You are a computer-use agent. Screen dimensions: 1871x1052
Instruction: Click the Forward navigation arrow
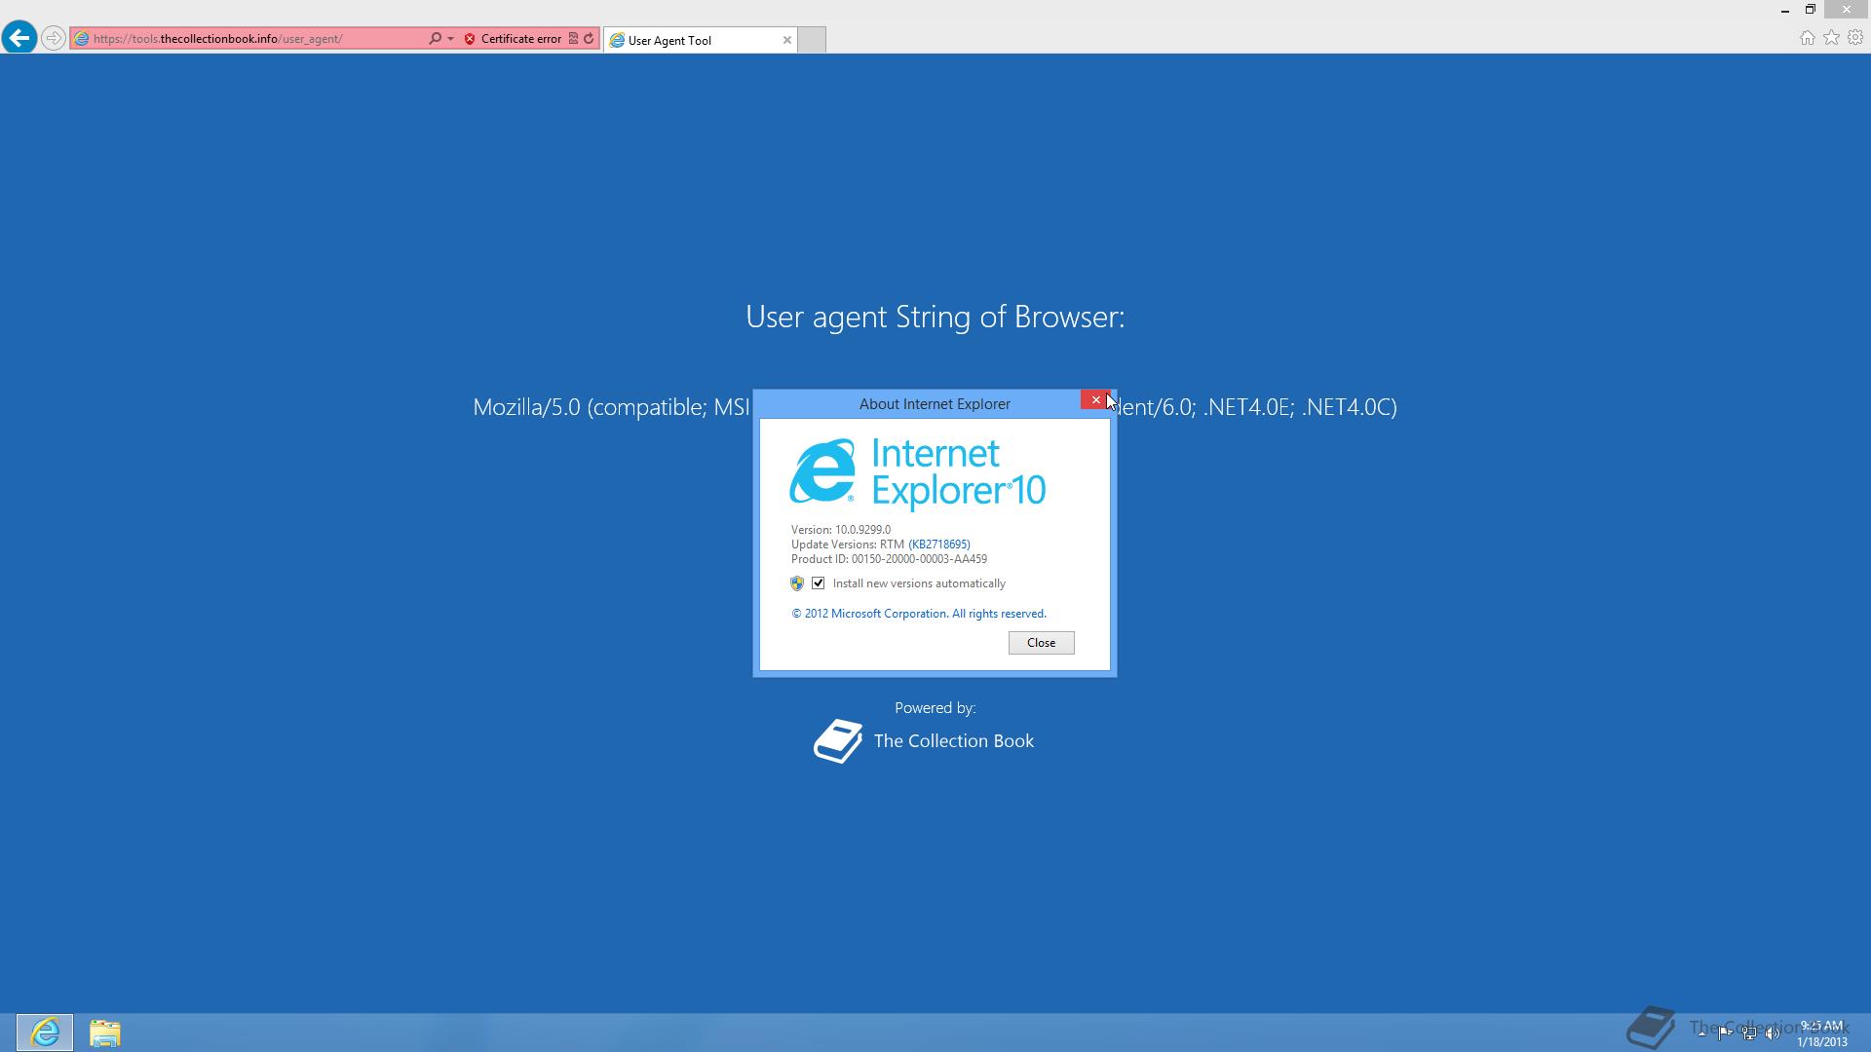(x=54, y=39)
